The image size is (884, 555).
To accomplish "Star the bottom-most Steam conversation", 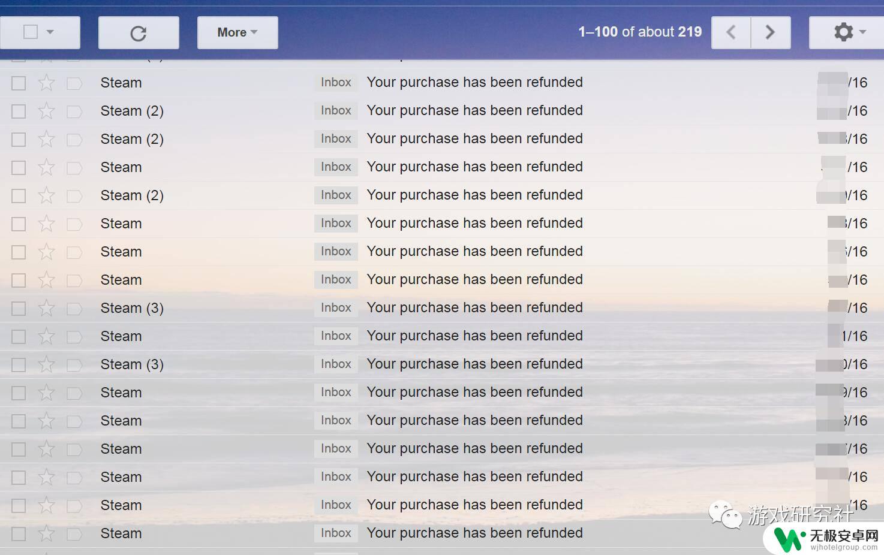I will coord(46,533).
